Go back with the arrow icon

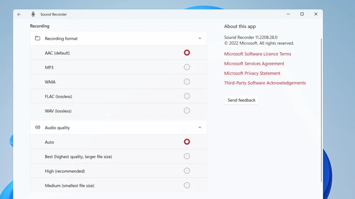coord(19,14)
